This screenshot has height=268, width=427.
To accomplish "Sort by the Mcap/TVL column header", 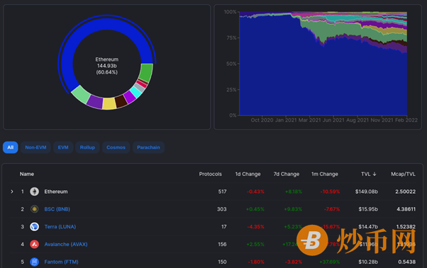I will point(403,174).
